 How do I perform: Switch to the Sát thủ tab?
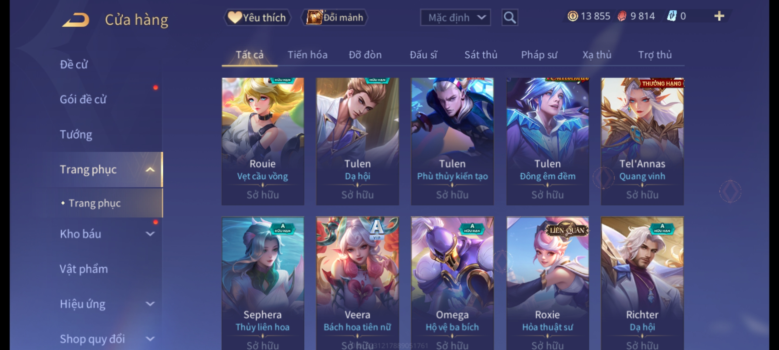[x=481, y=55]
